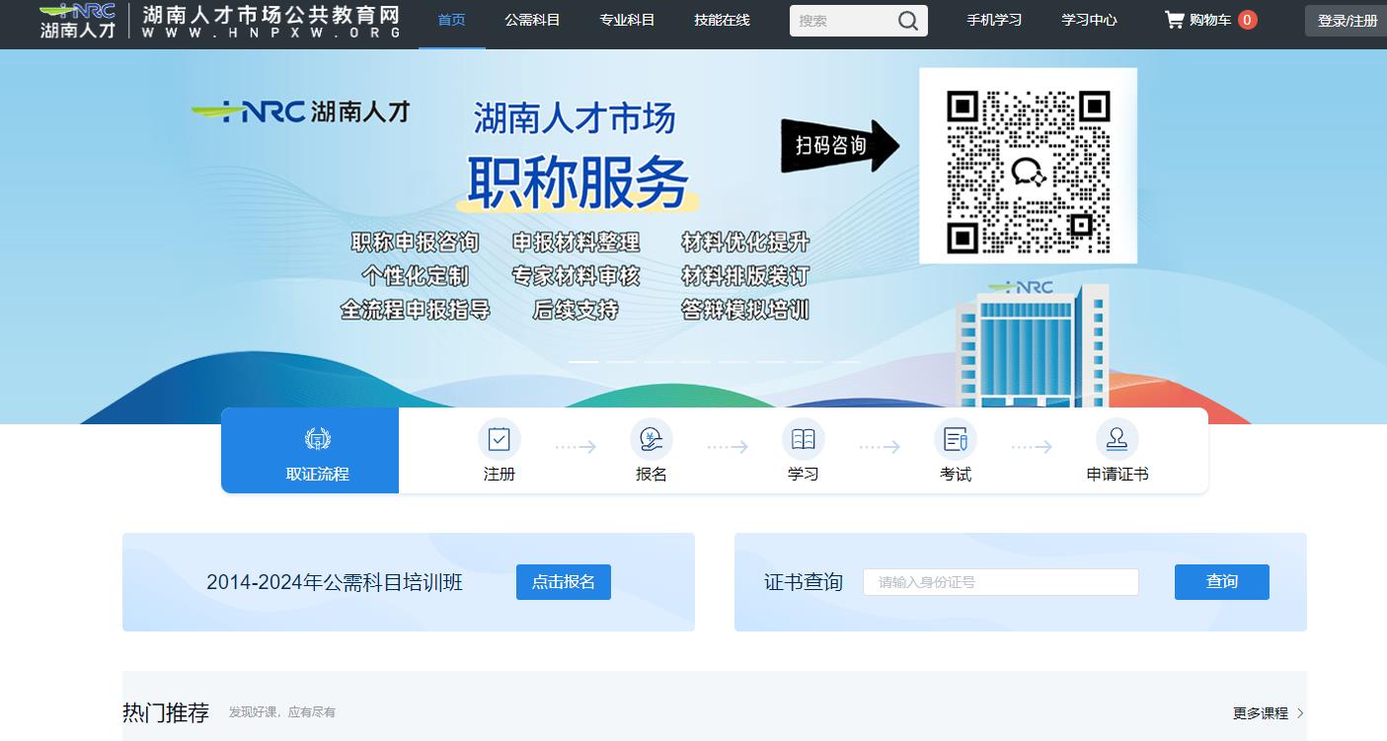Open 学习中心 in the header
The width and height of the screenshot is (1387, 741).
[1089, 21]
